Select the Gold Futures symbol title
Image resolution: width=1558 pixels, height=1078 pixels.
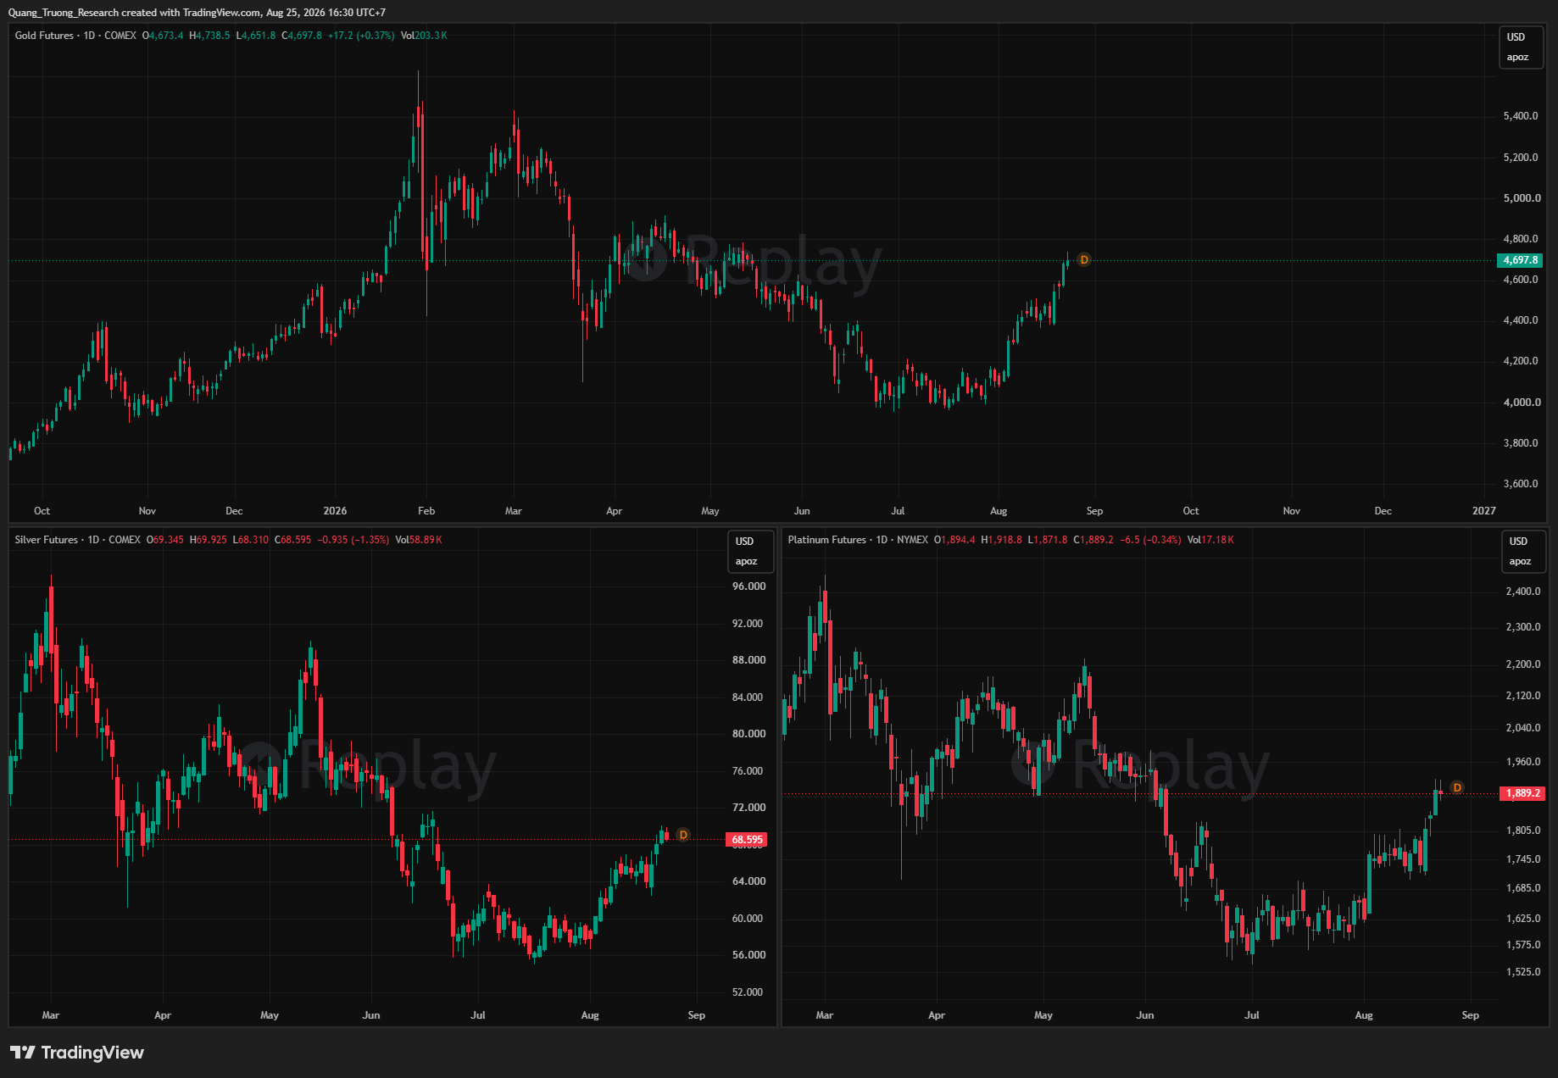(x=44, y=36)
